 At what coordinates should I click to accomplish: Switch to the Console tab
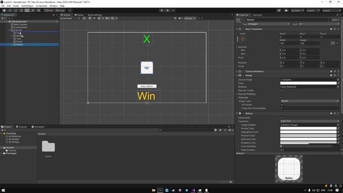pyautogui.click(x=21, y=127)
